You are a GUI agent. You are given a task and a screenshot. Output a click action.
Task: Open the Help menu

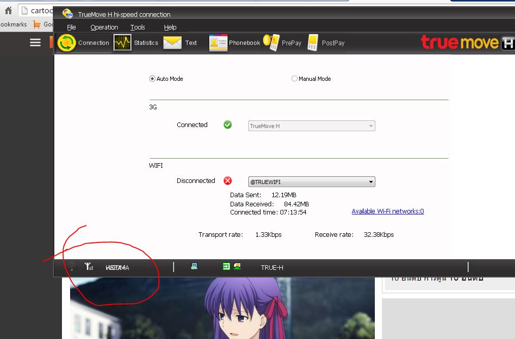[x=170, y=27]
